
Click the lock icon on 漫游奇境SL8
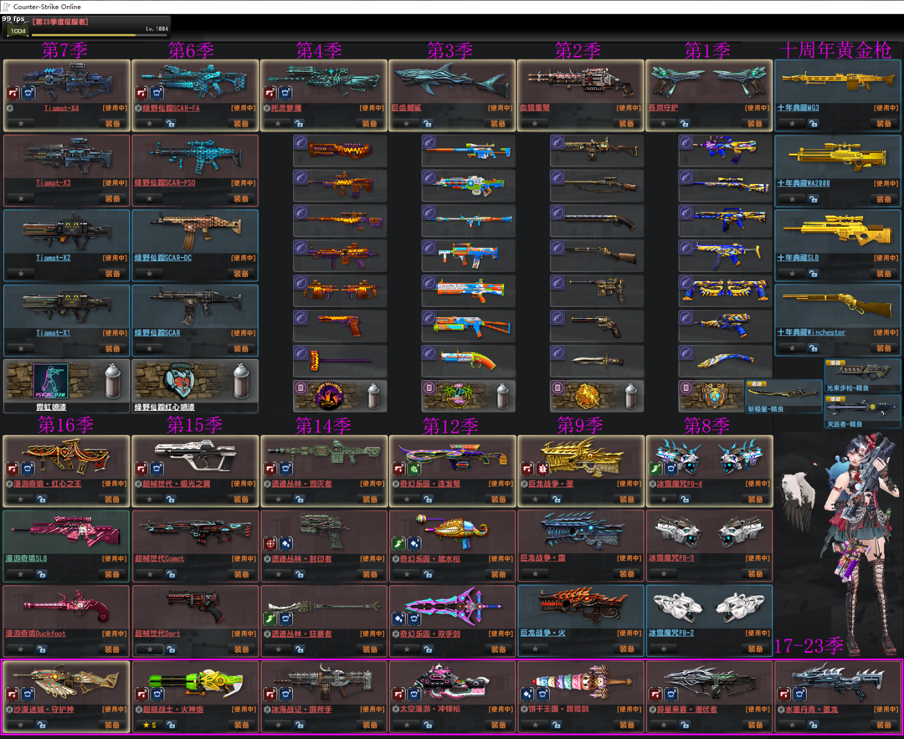pyautogui.click(x=42, y=574)
